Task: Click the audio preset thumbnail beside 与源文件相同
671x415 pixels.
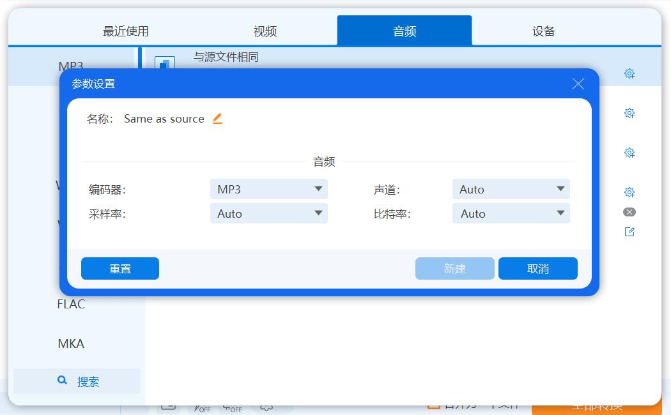Action: [x=164, y=63]
